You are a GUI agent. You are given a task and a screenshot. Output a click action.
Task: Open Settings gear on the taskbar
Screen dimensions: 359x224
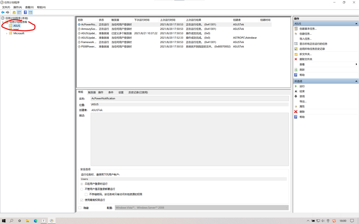click(x=20, y=221)
